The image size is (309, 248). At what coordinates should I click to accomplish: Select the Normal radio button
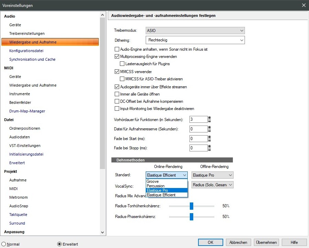pyautogui.click(x=4, y=244)
